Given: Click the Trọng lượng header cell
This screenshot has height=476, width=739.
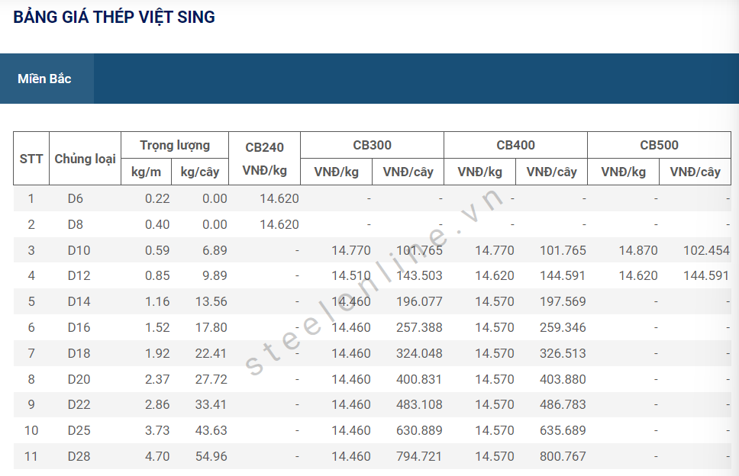Looking at the screenshot, I should pyautogui.click(x=175, y=146).
